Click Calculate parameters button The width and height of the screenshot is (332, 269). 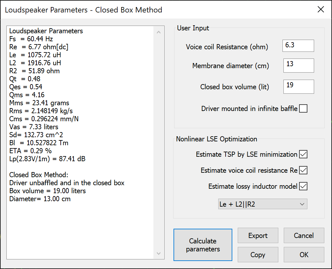tap(203, 245)
